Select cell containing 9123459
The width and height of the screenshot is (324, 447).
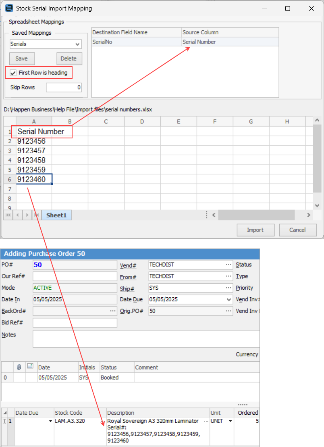coord(34,169)
